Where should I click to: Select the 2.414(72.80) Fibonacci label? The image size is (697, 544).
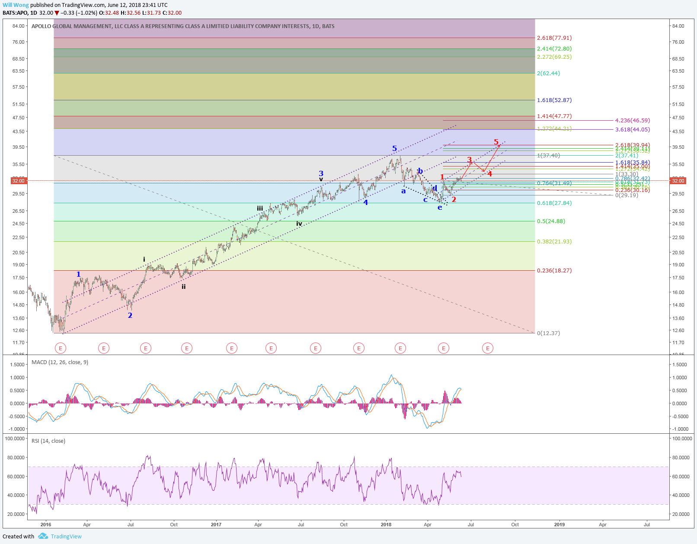tap(554, 49)
